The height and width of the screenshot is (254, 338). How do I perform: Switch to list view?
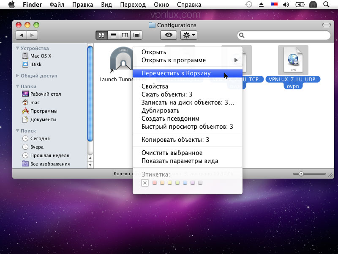[x=113, y=35]
